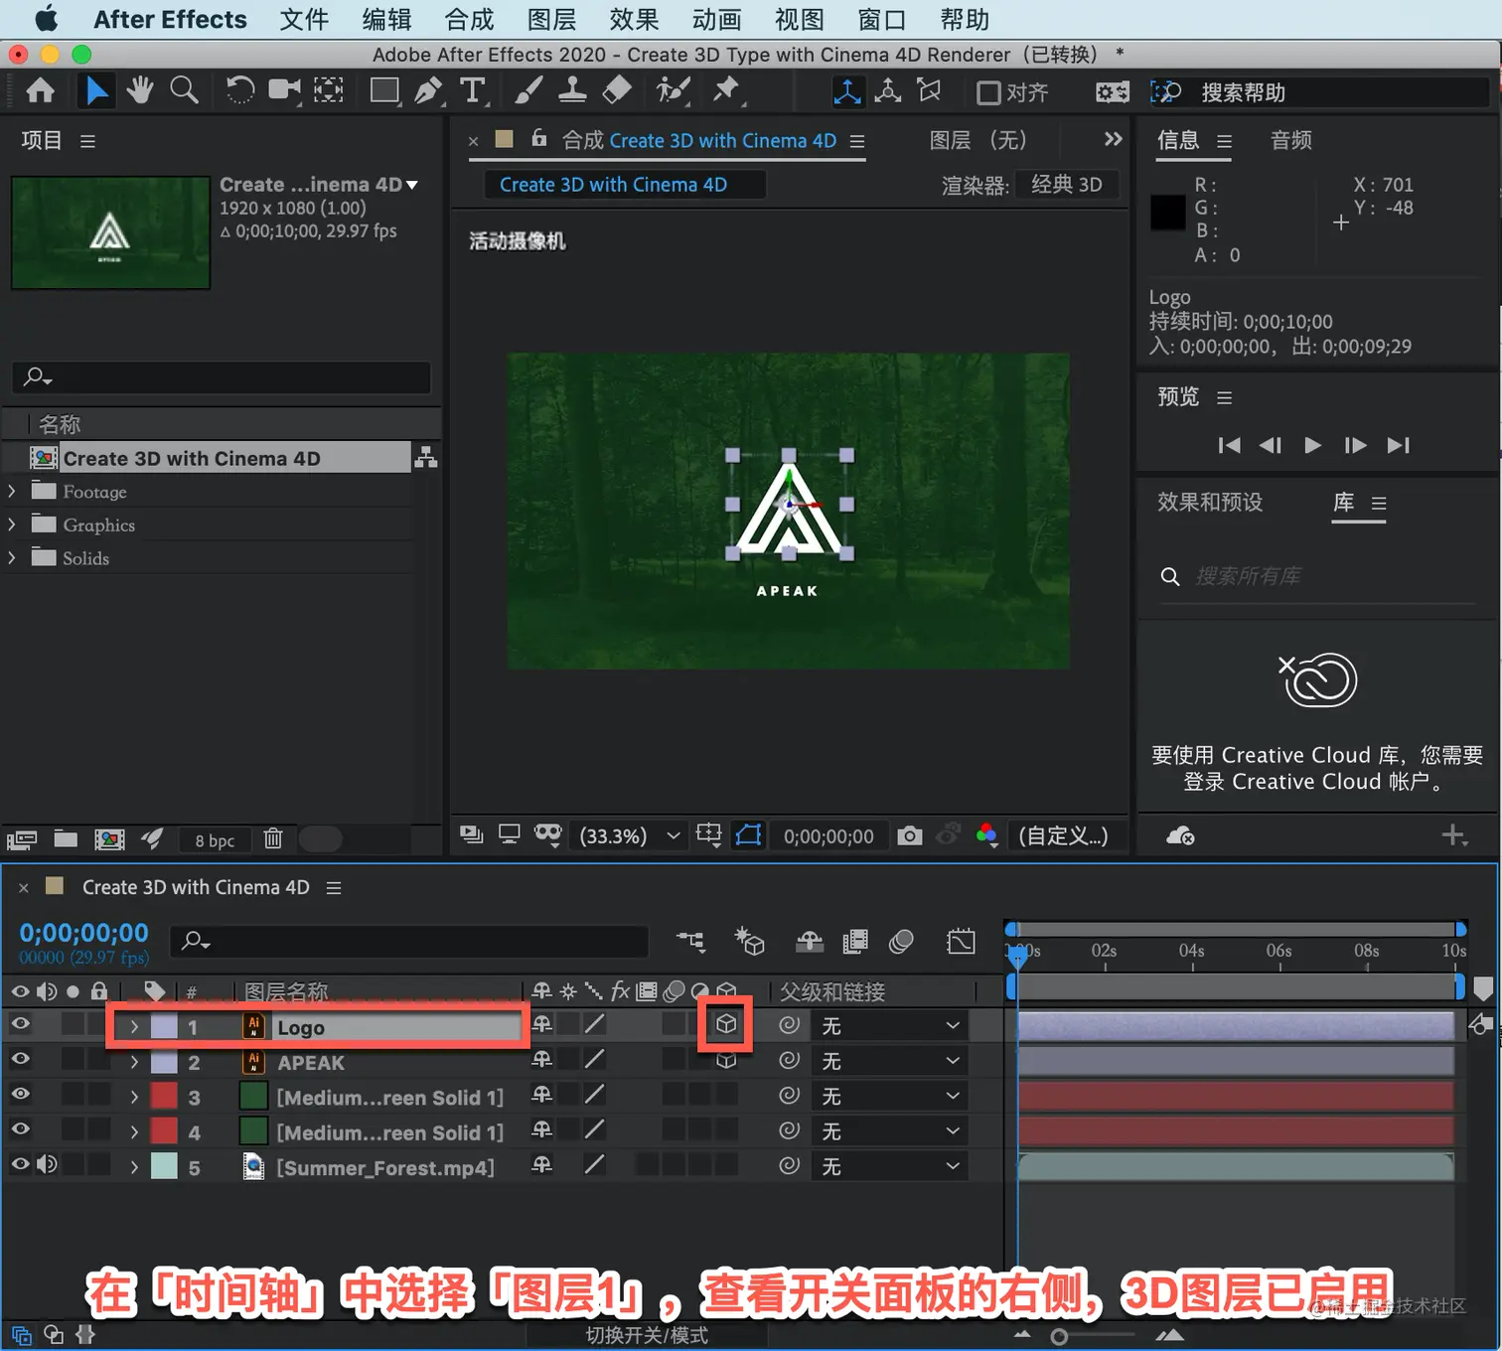Toggle the composition lock icon in viewer tab

tap(539, 139)
